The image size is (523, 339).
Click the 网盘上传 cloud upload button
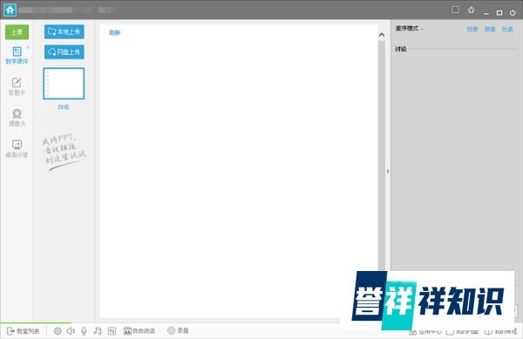point(64,52)
